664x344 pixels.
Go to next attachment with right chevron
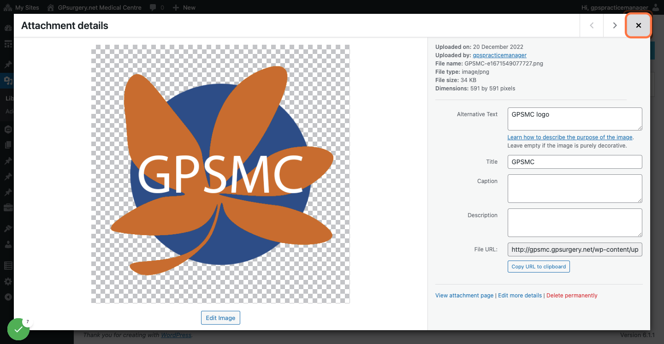click(615, 25)
